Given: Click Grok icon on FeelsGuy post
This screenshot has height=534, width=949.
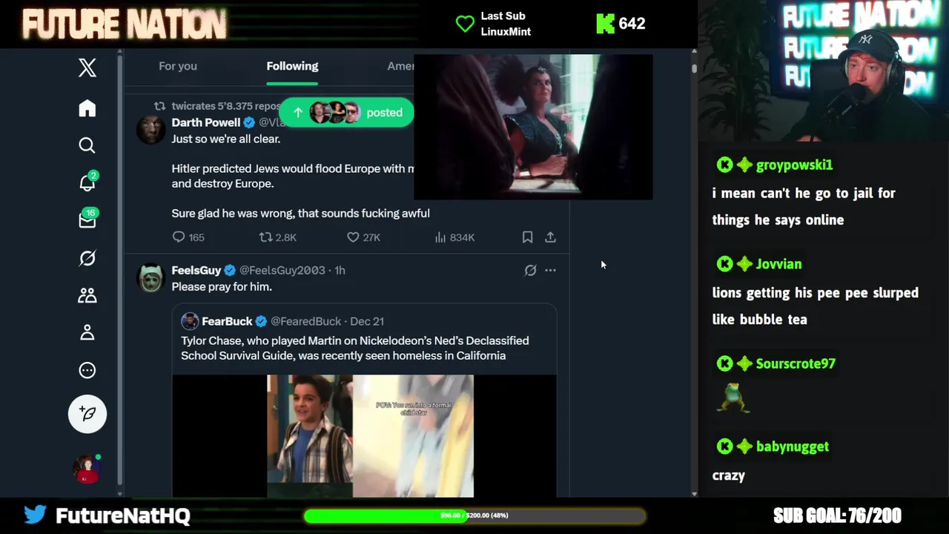Looking at the screenshot, I should 530,271.
